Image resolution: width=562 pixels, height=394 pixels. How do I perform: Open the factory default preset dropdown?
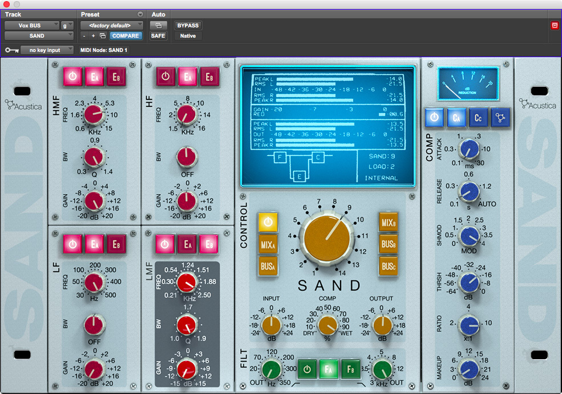click(112, 26)
